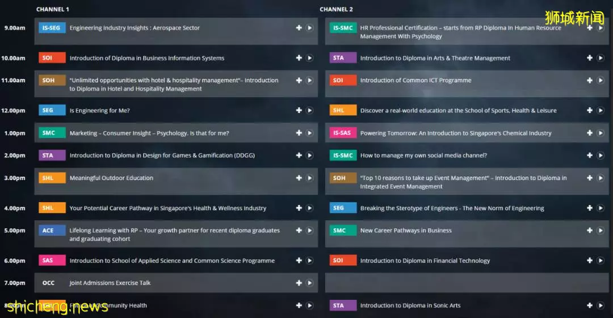
Task: Open Introduction to Diploma in Sonic Arts title
Action: coord(410,306)
